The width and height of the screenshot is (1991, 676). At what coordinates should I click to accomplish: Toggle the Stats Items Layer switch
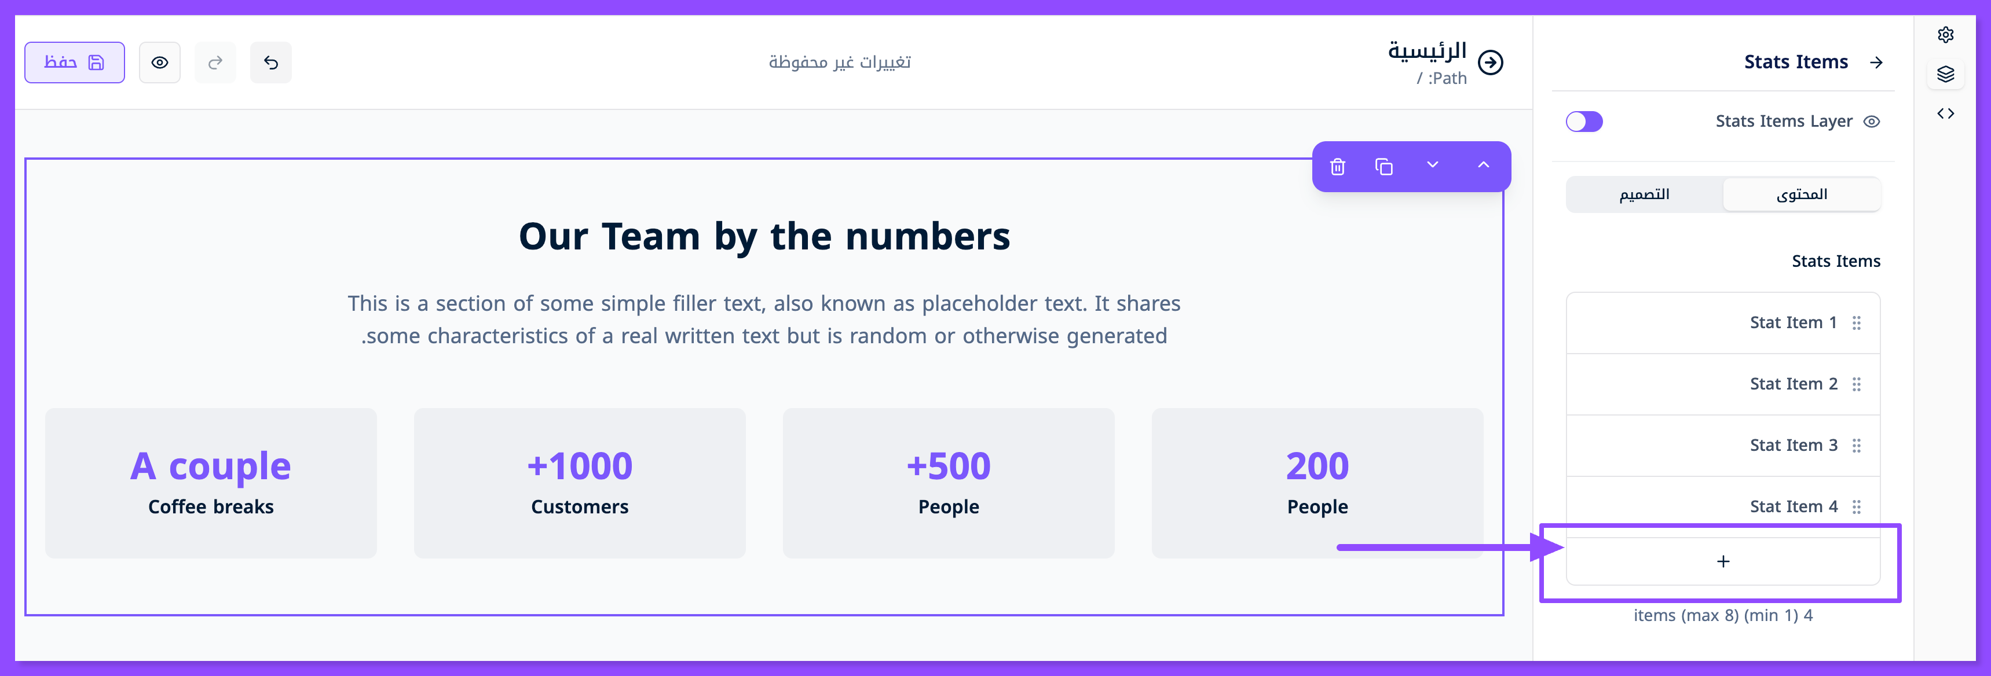point(1584,122)
